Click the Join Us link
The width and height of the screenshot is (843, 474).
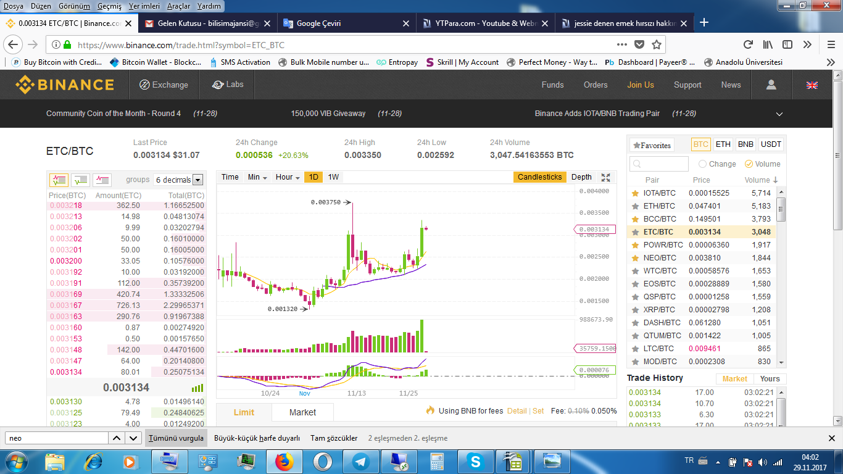point(640,85)
